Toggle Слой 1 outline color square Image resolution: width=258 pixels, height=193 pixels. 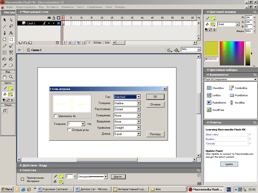[58, 23]
